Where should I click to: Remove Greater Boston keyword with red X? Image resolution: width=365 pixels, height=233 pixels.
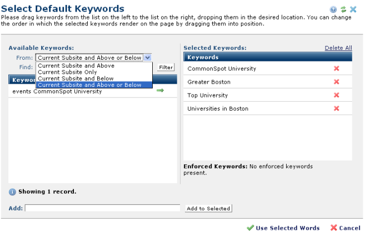(336, 82)
